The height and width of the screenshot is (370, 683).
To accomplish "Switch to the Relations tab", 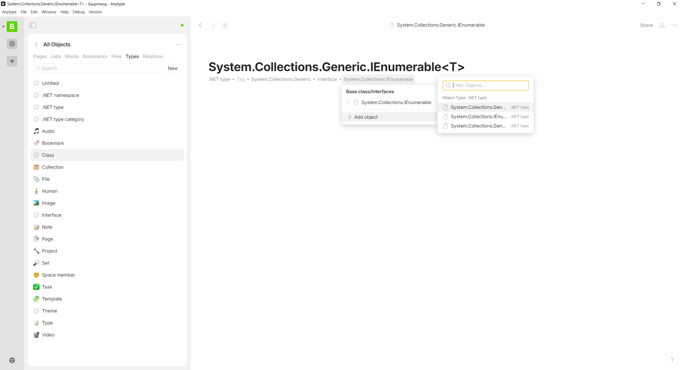I will 153,56.
